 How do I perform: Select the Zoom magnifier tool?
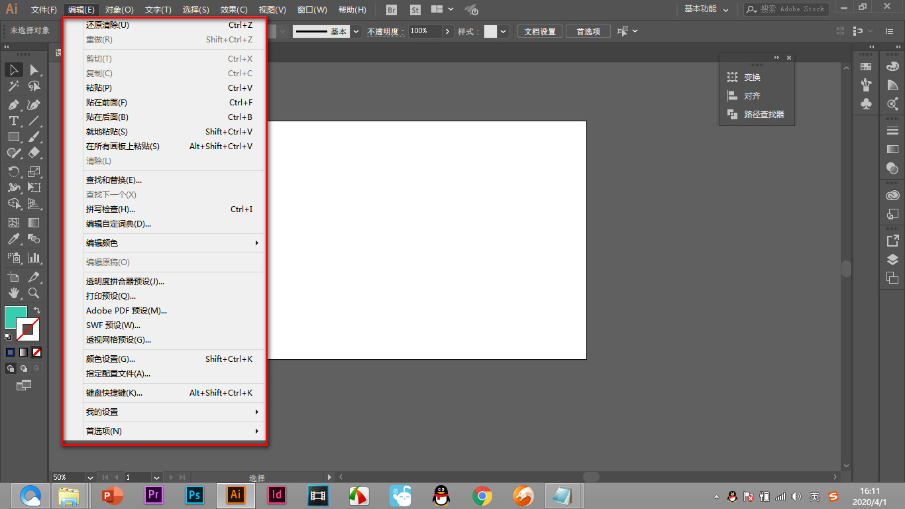pyautogui.click(x=34, y=292)
